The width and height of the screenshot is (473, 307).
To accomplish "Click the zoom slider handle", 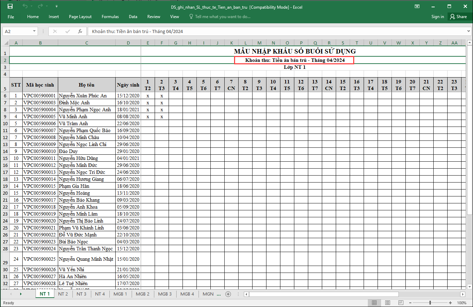I will [x=431, y=303].
